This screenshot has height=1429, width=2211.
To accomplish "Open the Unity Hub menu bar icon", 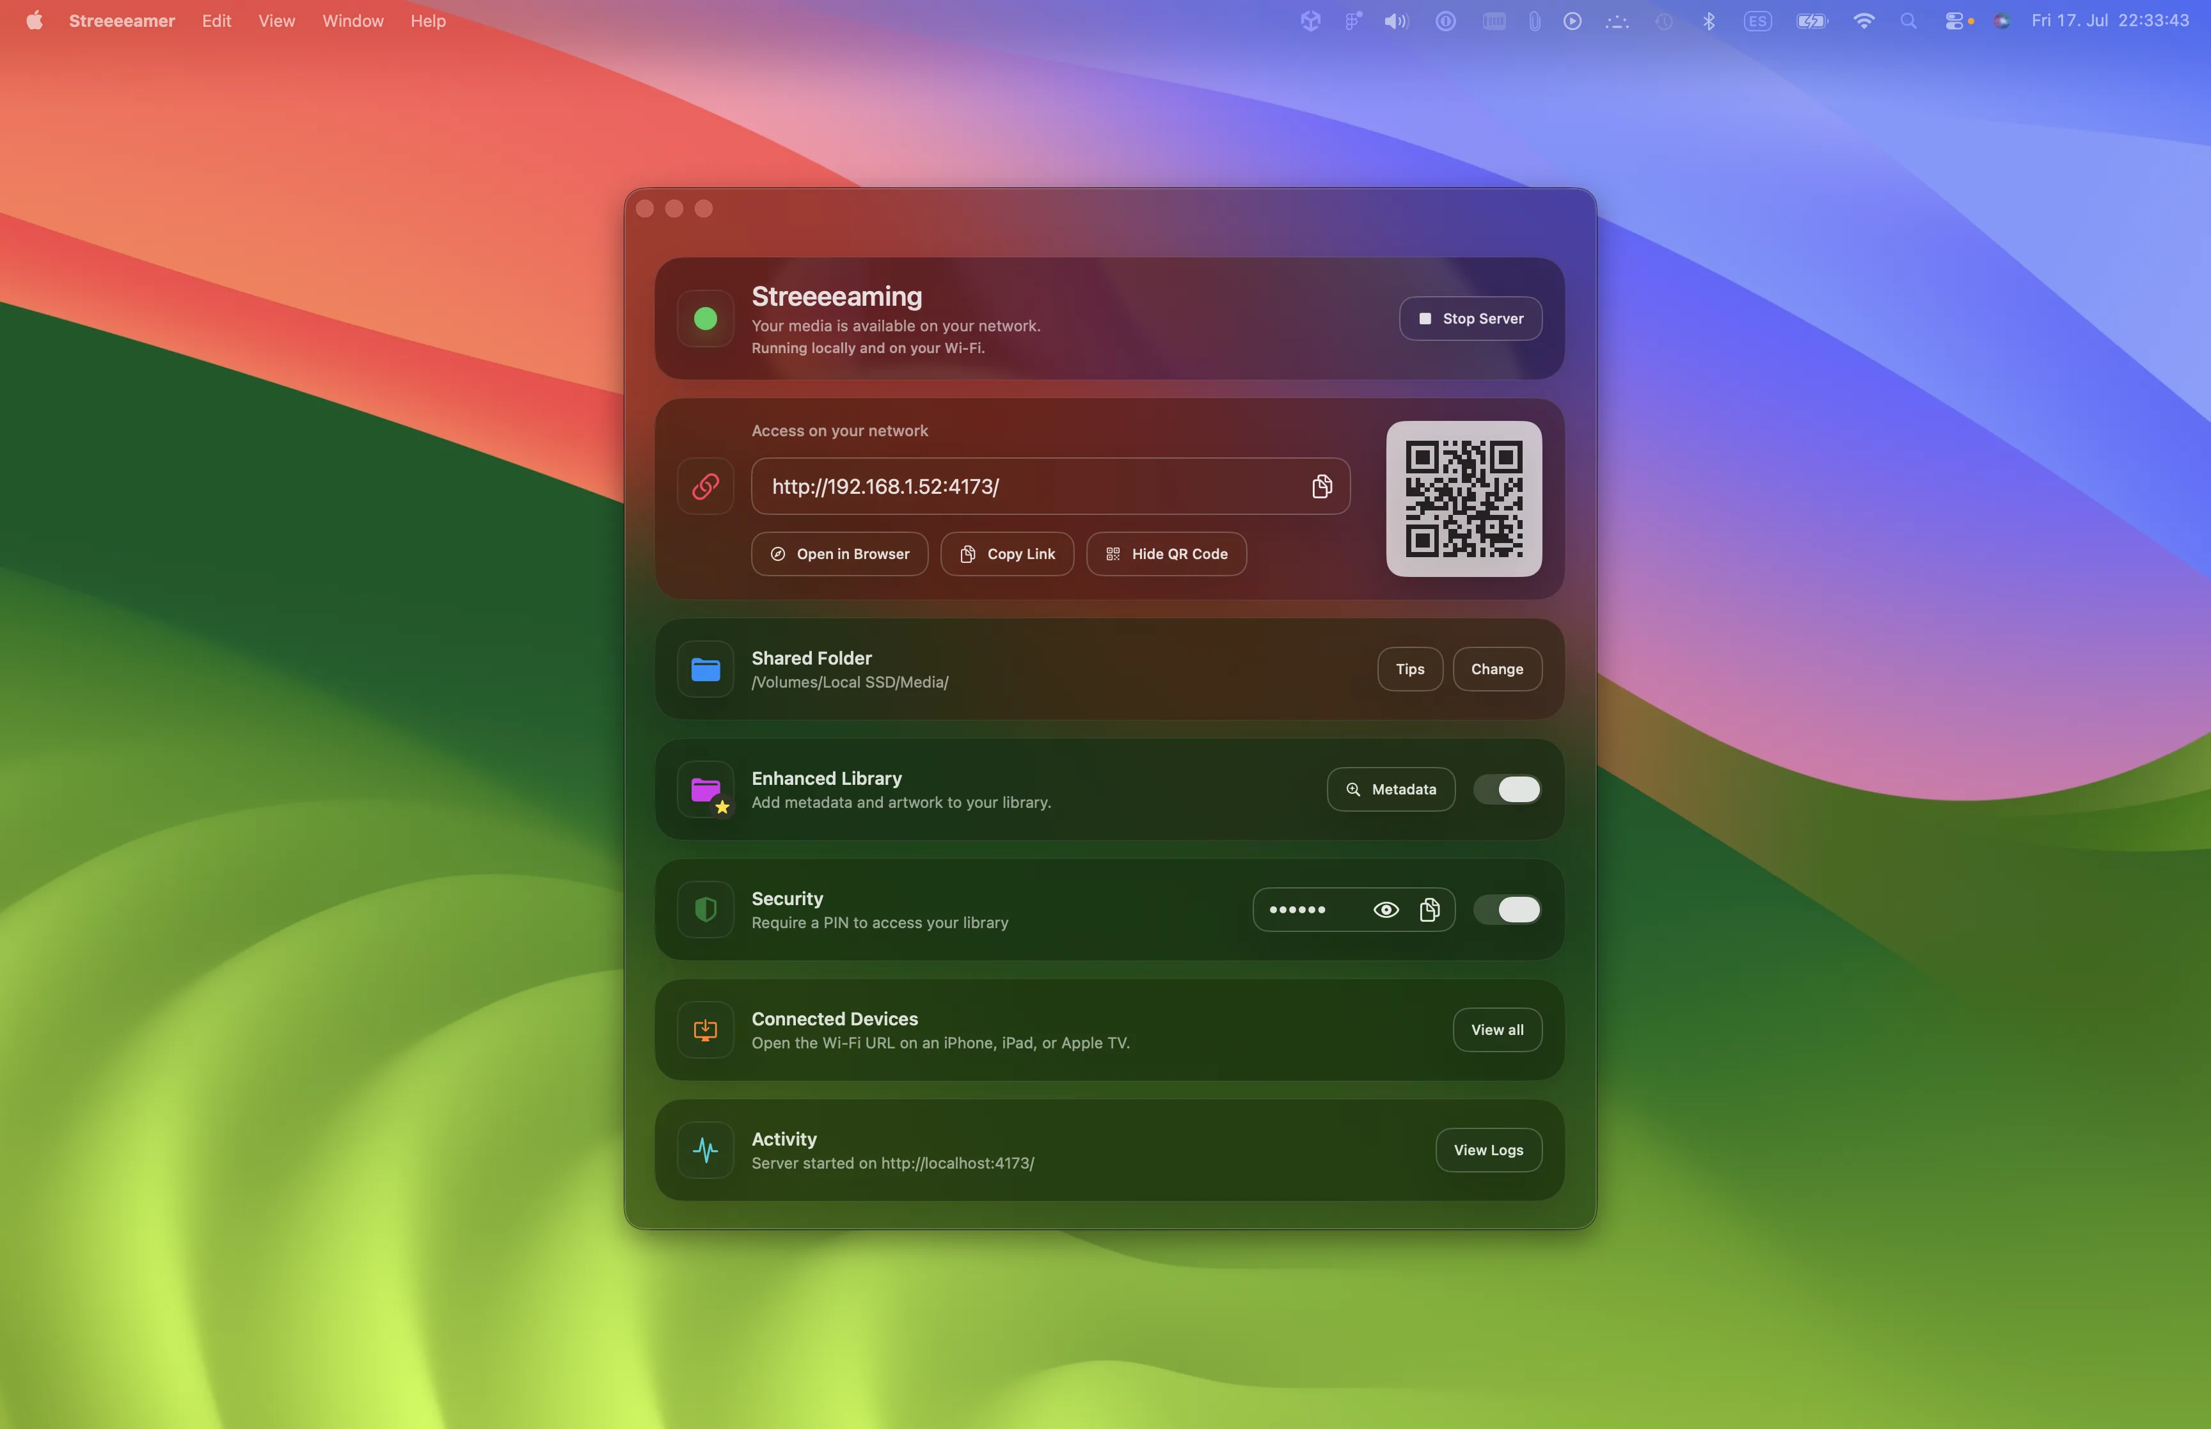I will [1310, 20].
